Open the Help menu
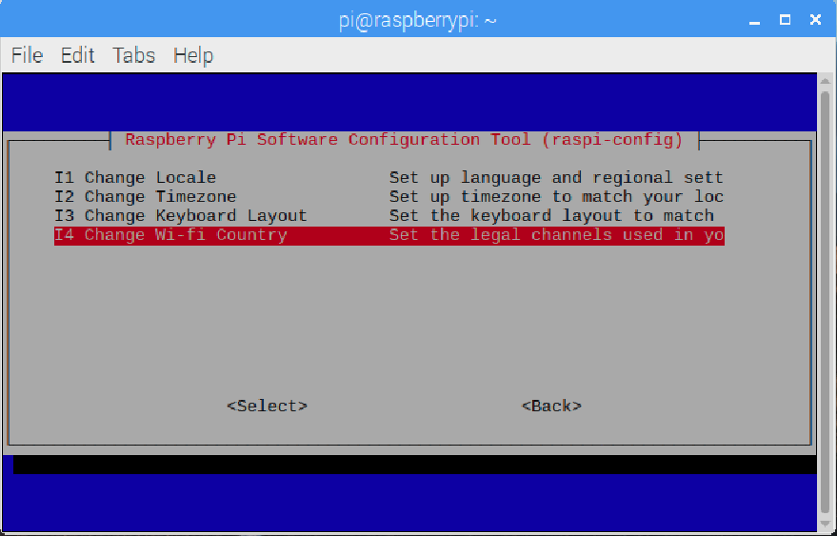837x536 pixels. coord(192,55)
